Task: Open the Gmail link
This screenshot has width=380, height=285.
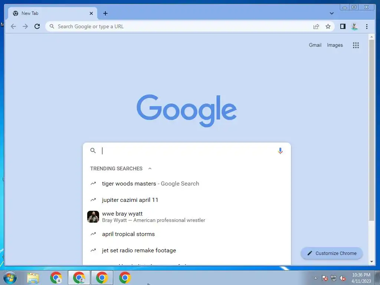Action: coord(315,45)
